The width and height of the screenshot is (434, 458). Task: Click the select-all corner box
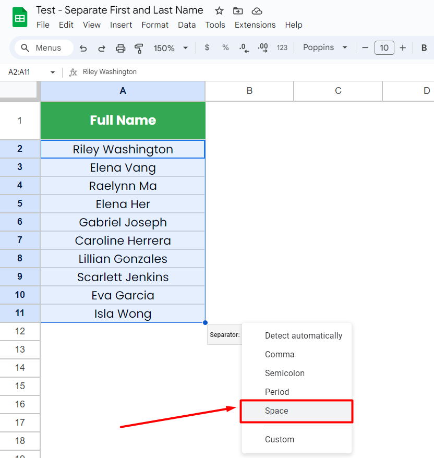click(19, 91)
